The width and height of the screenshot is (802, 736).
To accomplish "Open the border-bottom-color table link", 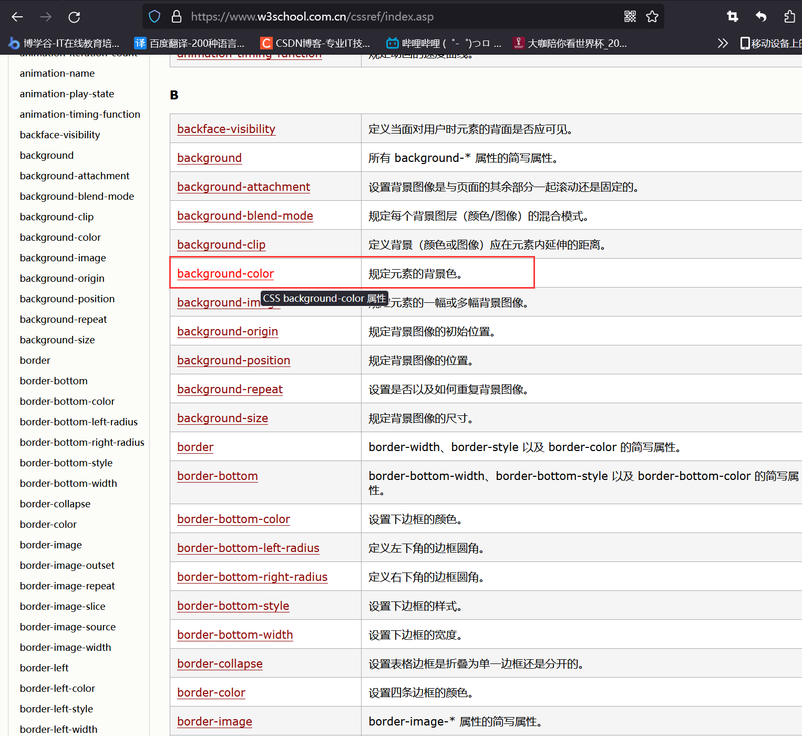I will 233,519.
